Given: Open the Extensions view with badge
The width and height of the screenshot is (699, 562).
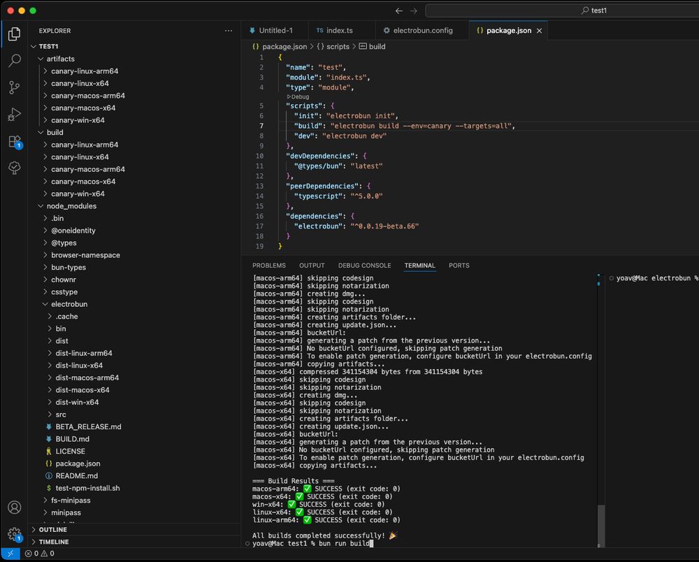Looking at the screenshot, I should pyautogui.click(x=14, y=142).
